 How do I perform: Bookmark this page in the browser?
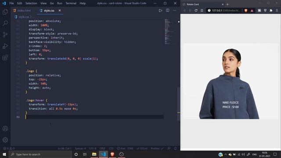202,11
